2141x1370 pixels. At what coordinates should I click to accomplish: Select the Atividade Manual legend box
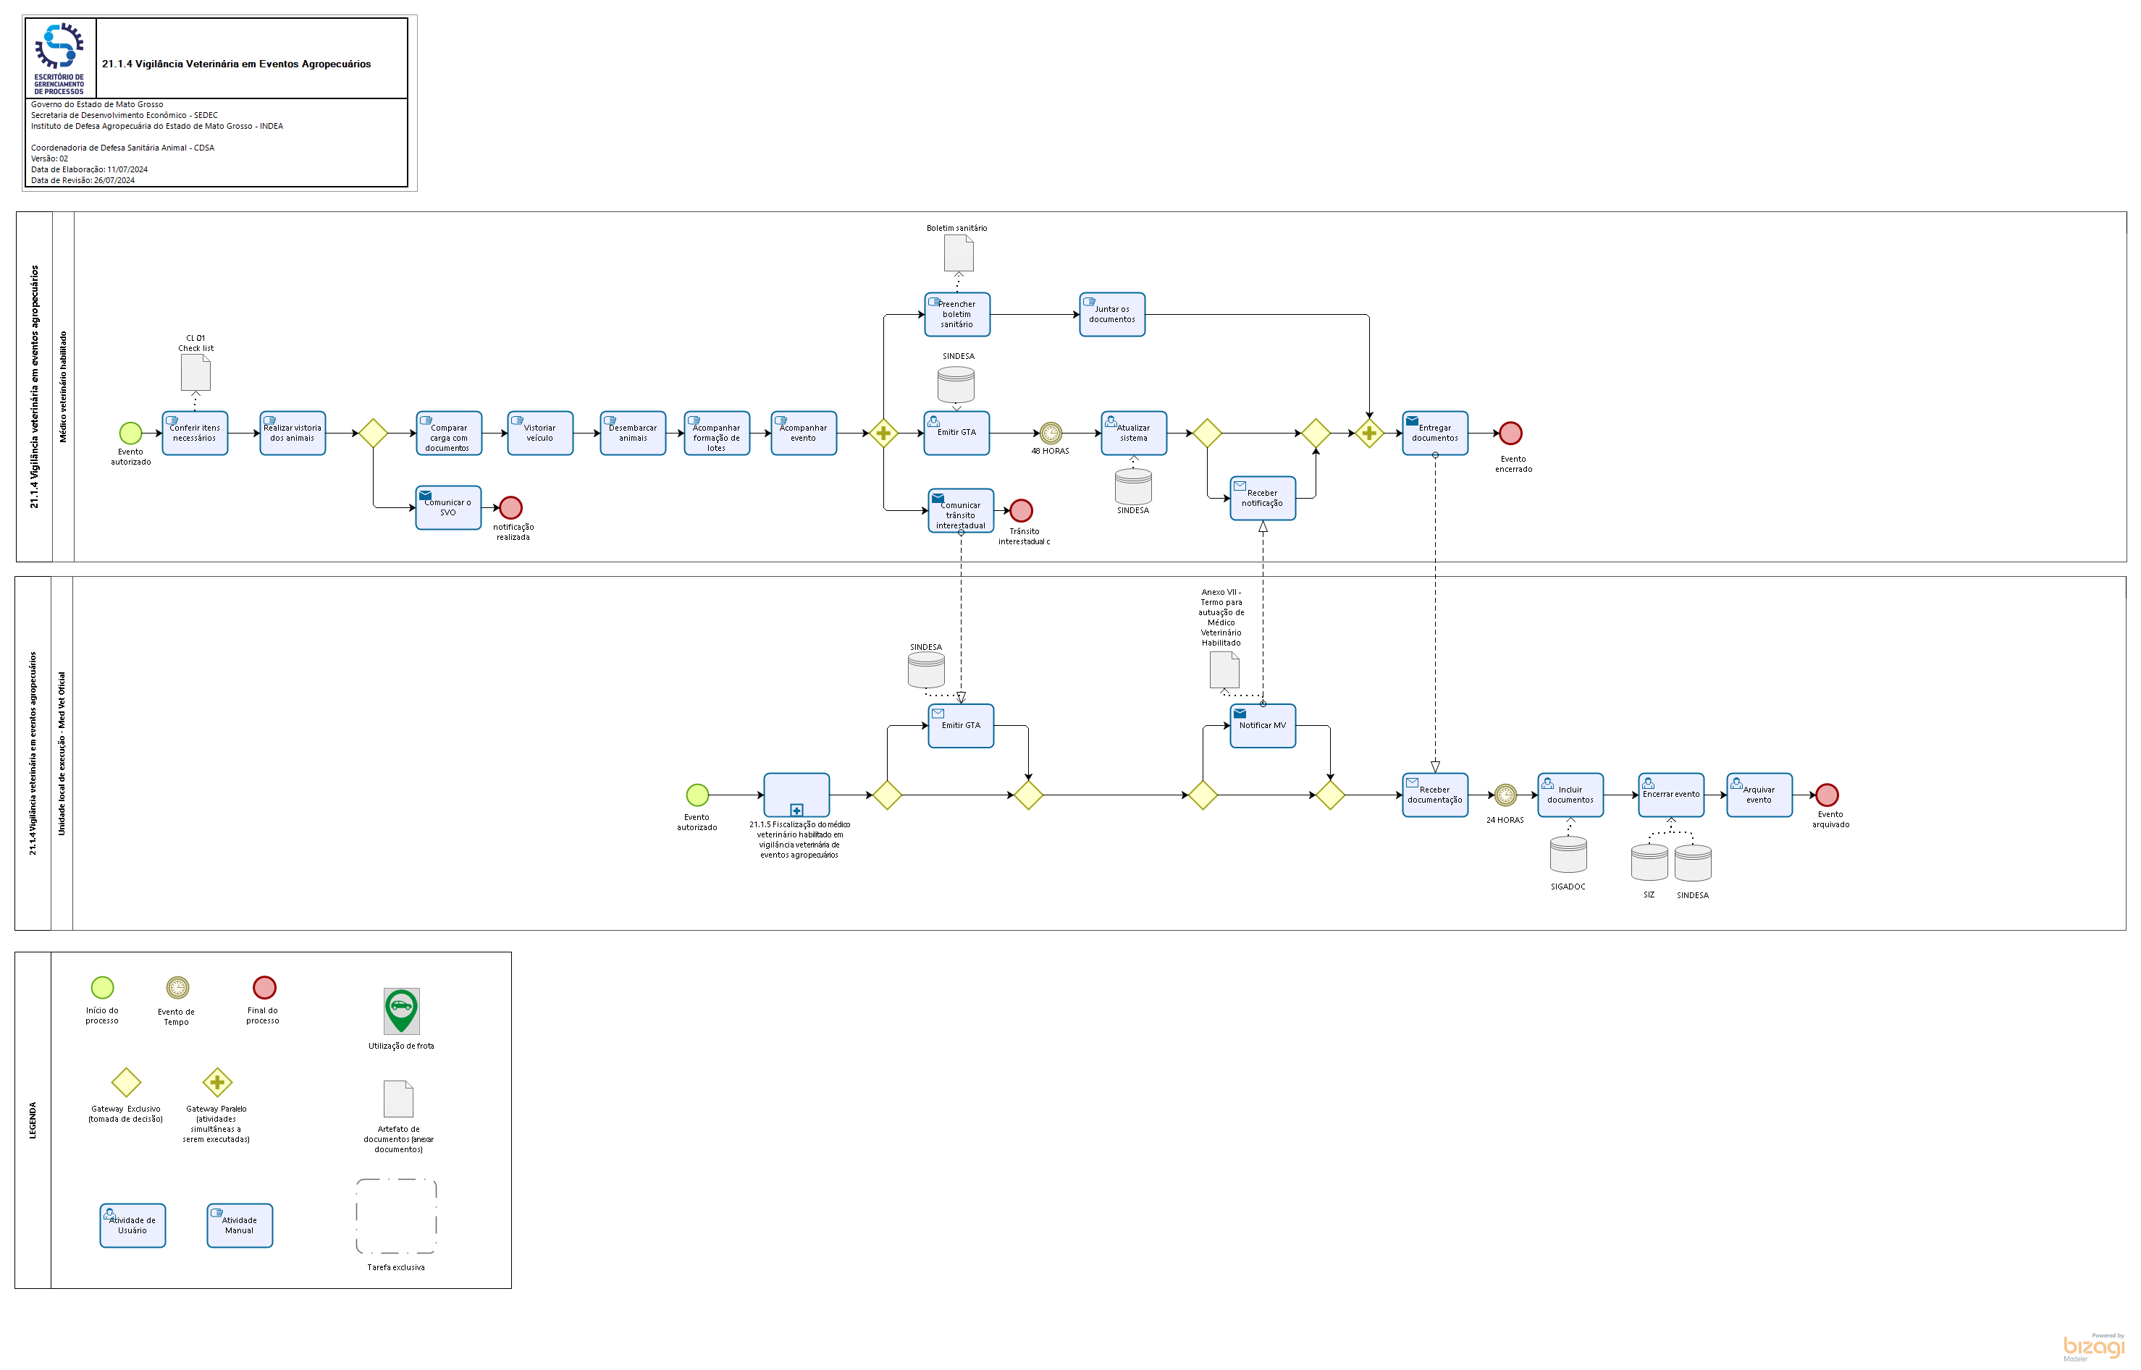(240, 1226)
